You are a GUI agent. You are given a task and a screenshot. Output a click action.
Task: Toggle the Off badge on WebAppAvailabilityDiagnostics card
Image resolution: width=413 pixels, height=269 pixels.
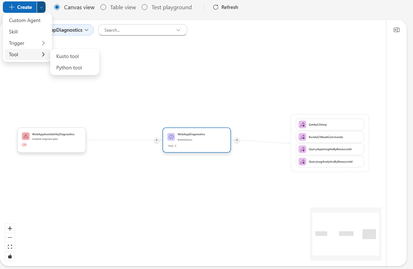(x=24, y=145)
